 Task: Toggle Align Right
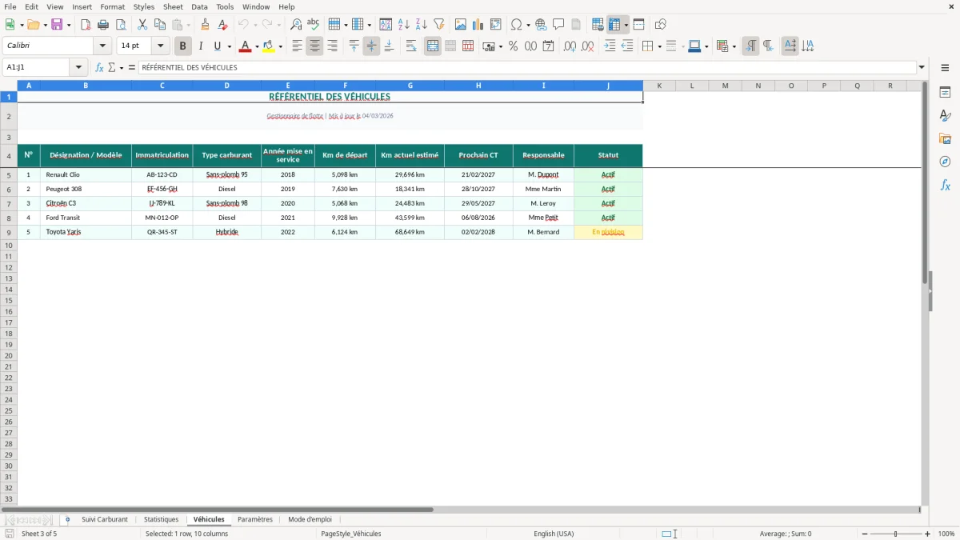(x=332, y=46)
